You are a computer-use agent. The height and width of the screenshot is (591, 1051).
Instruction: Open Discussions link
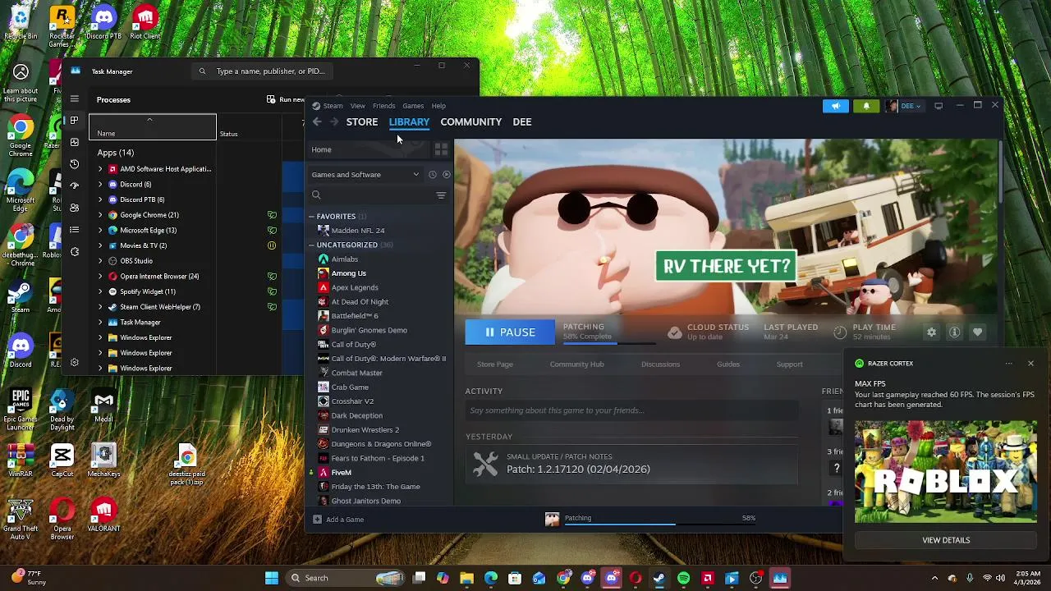click(x=660, y=364)
